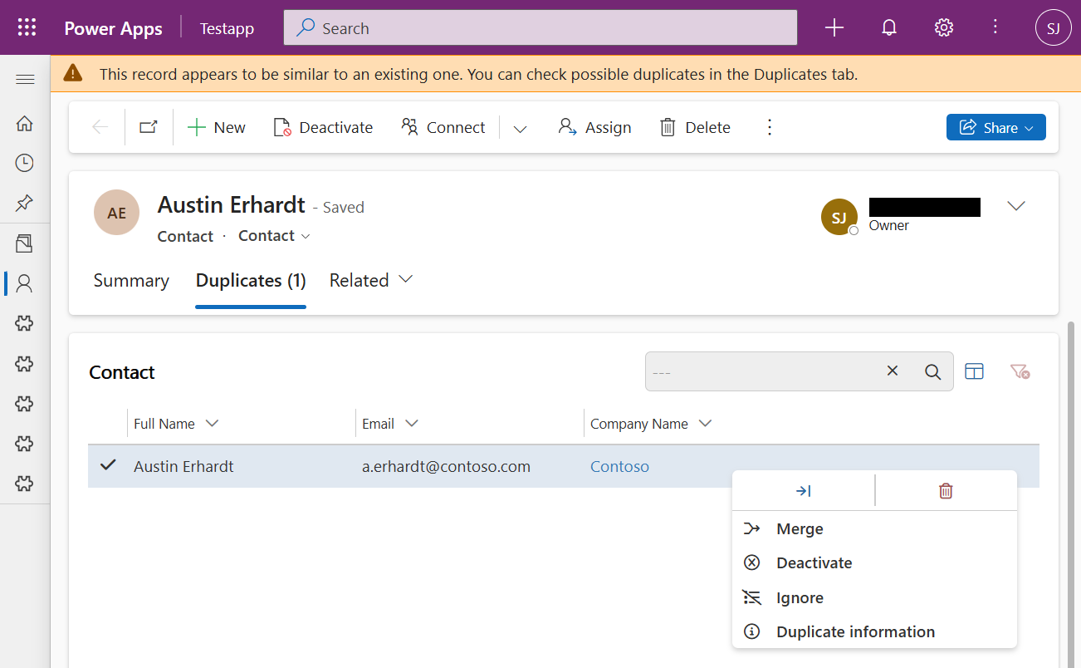Click the magnifier icon in Contact search
The image size is (1081, 668).
point(932,371)
